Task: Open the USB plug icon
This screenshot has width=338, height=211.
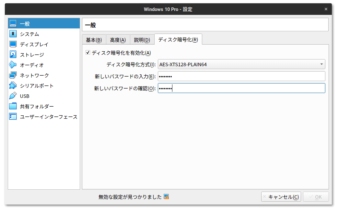Action: click(13, 96)
